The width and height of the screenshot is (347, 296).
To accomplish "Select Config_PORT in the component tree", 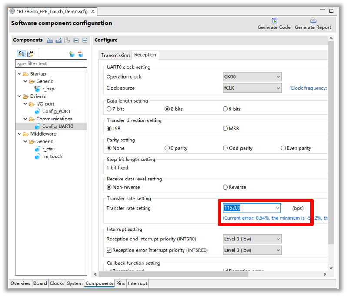I will pyautogui.click(x=56, y=111).
